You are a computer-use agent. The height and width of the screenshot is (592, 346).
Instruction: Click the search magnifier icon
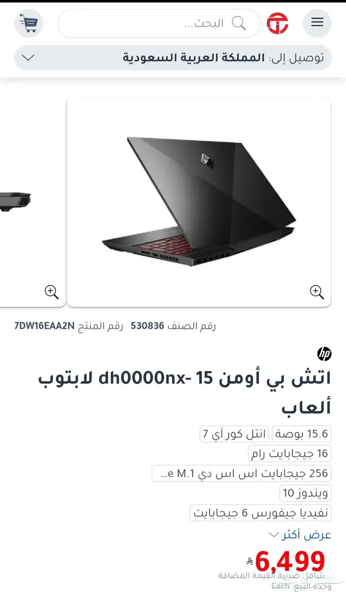tap(239, 23)
